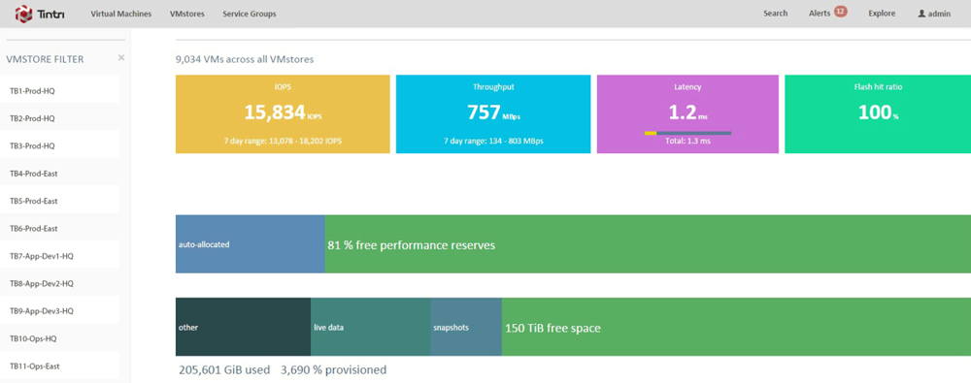
Task: Filter by TB10-Ops-HQ
Action: tap(59, 338)
